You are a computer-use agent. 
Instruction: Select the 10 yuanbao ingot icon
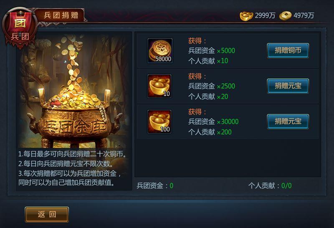pyautogui.click(x=159, y=86)
